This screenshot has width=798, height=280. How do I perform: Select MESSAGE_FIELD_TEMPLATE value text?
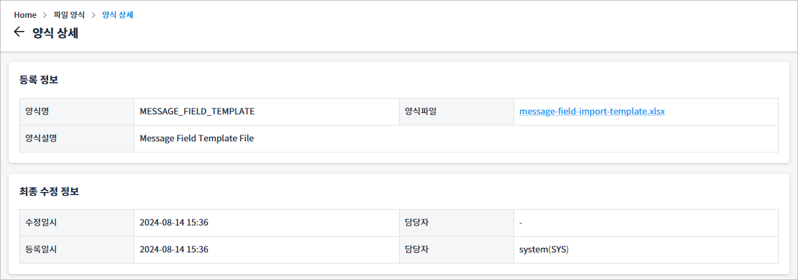click(197, 111)
